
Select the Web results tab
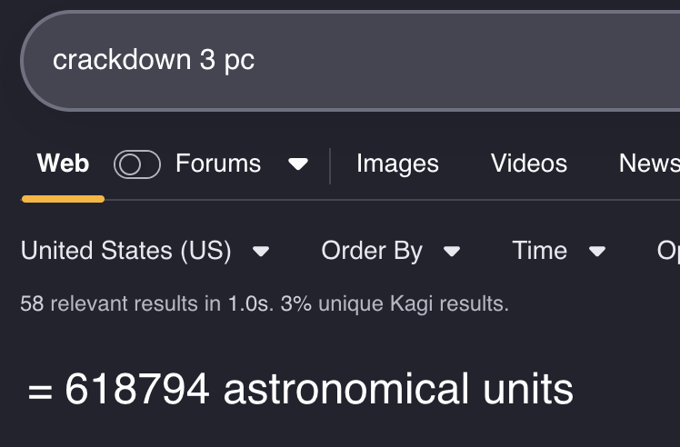tap(63, 164)
